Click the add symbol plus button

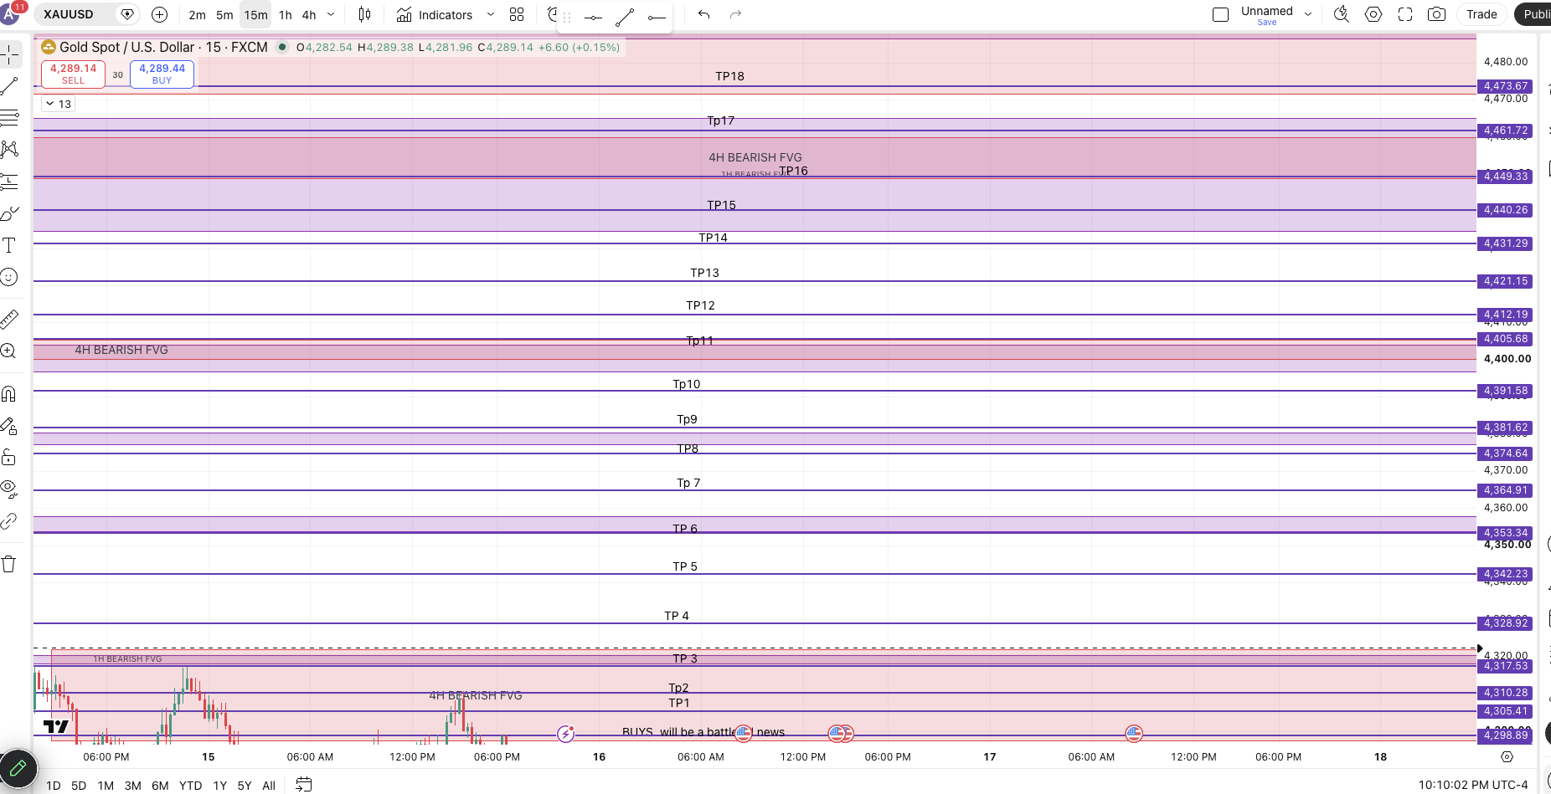[159, 14]
